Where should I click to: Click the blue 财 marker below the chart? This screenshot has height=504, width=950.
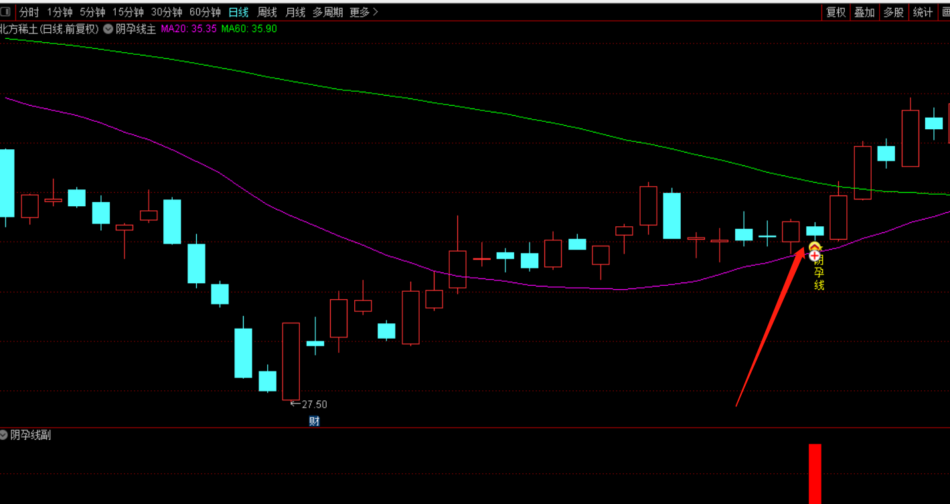tap(314, 421)
